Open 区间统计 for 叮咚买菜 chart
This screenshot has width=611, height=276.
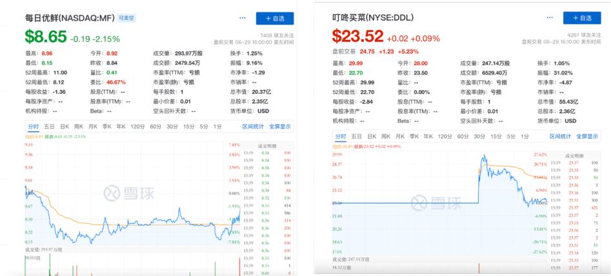point(560,136)
